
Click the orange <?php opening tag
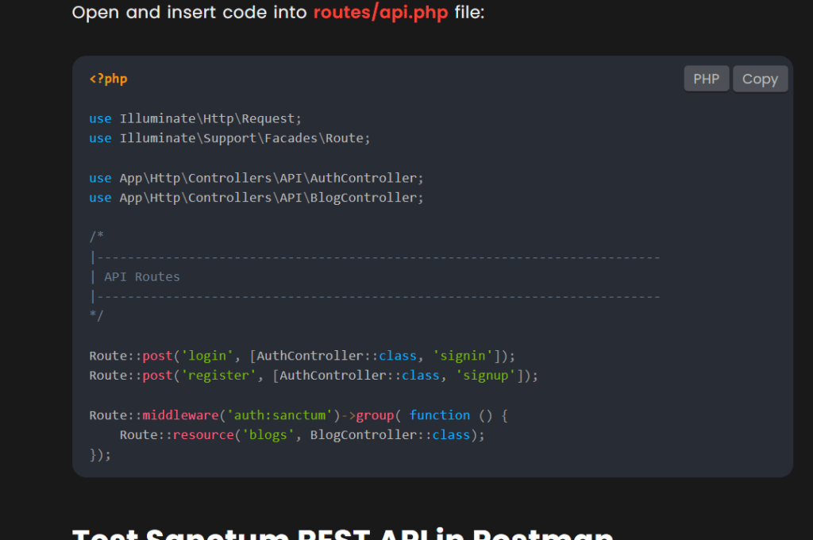pyautogui.click(x=108, y=79)
